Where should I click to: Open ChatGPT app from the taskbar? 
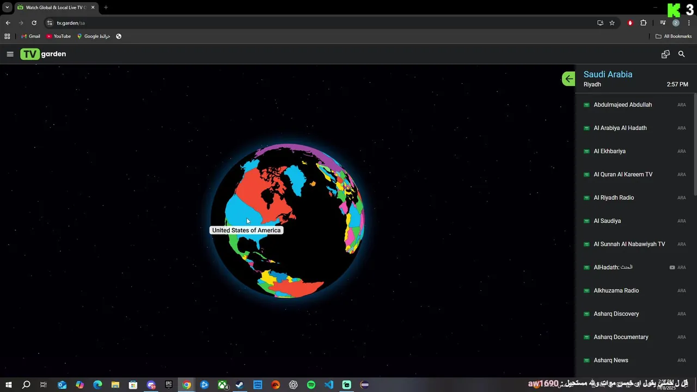pyautogui.click(x=294, y=385)
